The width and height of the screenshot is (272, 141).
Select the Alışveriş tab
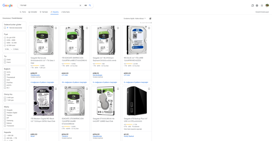(x=54, y=12)
